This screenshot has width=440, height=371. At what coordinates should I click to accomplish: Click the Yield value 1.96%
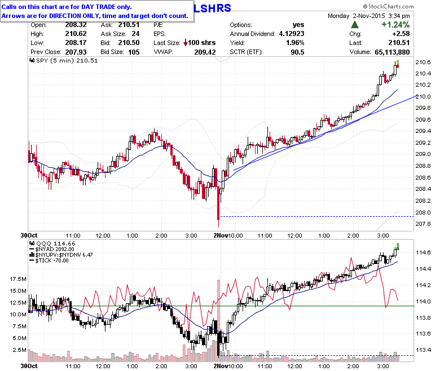click(295, 43)
